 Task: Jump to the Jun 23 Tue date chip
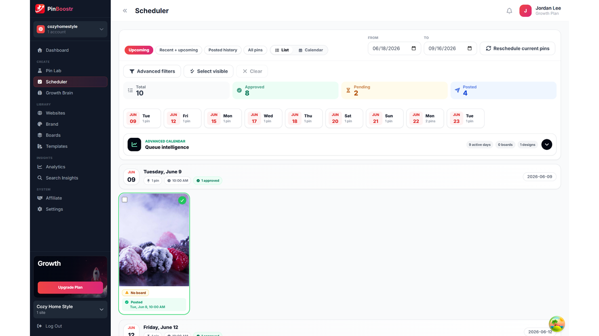(x=466, y=118)
